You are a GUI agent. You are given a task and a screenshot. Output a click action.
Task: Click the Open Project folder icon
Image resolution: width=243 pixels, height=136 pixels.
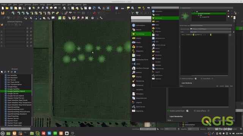[7, 8]
